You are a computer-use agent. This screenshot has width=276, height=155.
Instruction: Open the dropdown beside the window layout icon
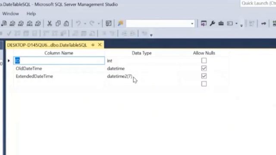[x=236, y=24]
